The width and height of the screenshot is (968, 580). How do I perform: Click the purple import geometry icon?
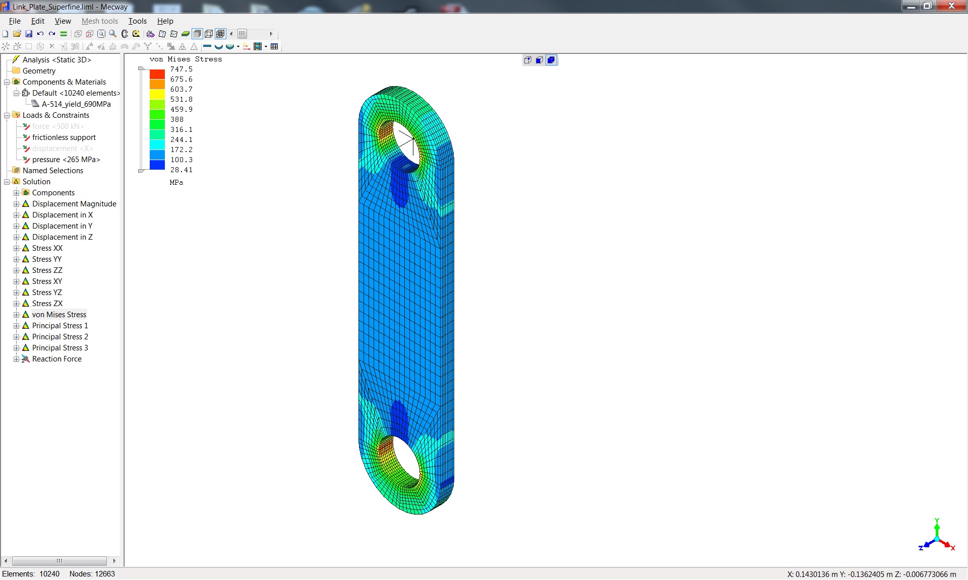click(150, 34)
